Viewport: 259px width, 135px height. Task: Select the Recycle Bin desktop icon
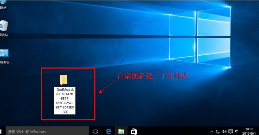point(4,25)
